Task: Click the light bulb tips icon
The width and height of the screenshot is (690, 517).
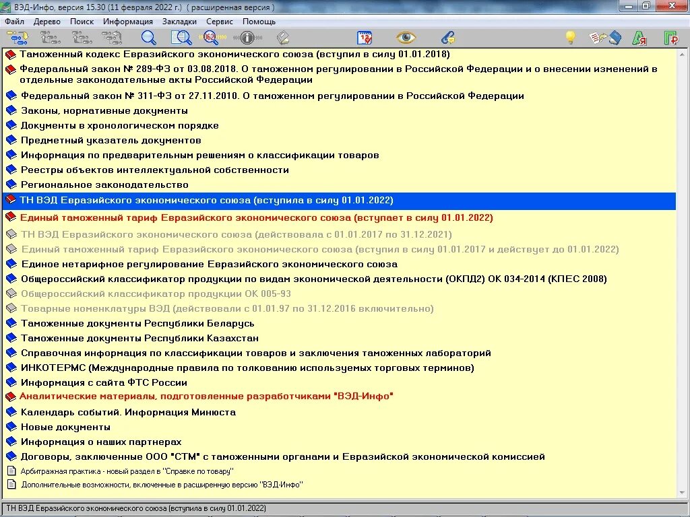Action: tap(570, 38)
